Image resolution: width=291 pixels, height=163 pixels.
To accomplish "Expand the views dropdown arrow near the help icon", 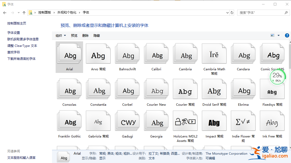I will pyautogui.click(x=278, y=35).
